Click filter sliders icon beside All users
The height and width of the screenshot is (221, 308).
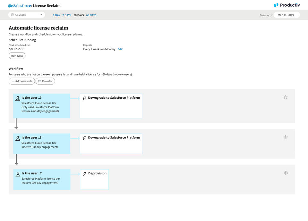pyautogui.click(x=12, y=15)
